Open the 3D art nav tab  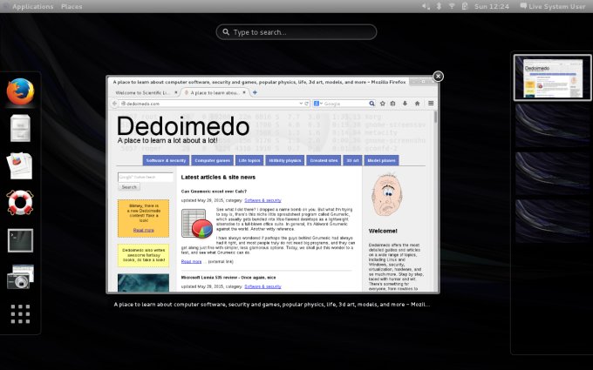tap(352, 160)
